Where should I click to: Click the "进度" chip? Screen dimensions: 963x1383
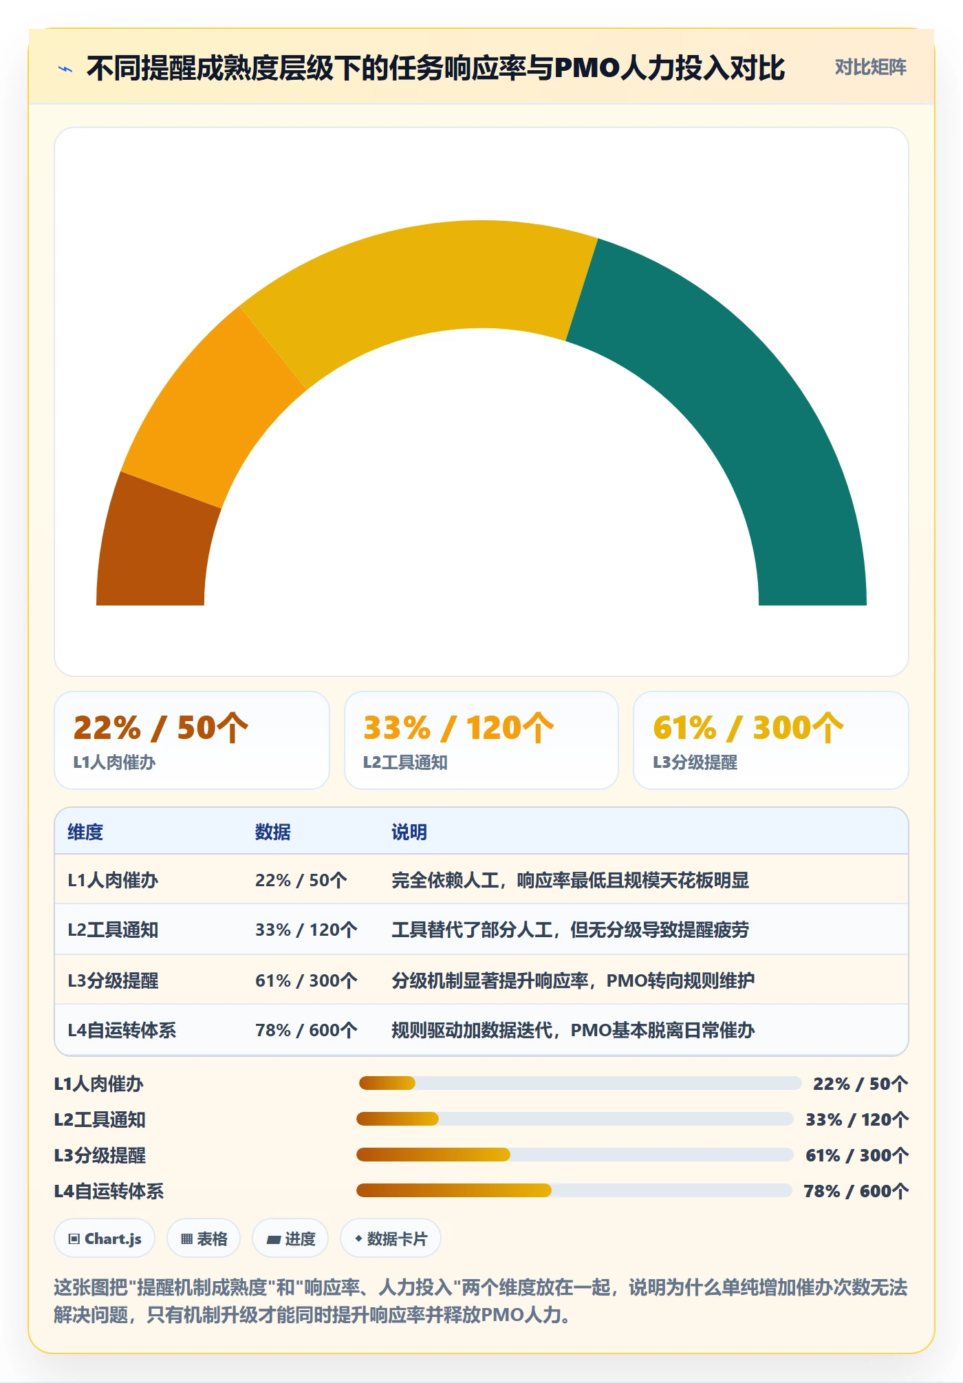pyautogui.click(x=290, y=1239)
